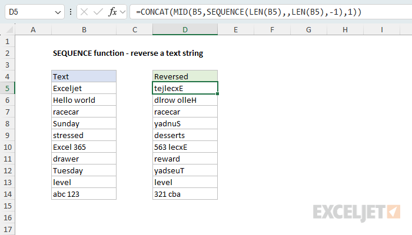
Task: Select cell containing 'Hello world'
Action: 84,100
